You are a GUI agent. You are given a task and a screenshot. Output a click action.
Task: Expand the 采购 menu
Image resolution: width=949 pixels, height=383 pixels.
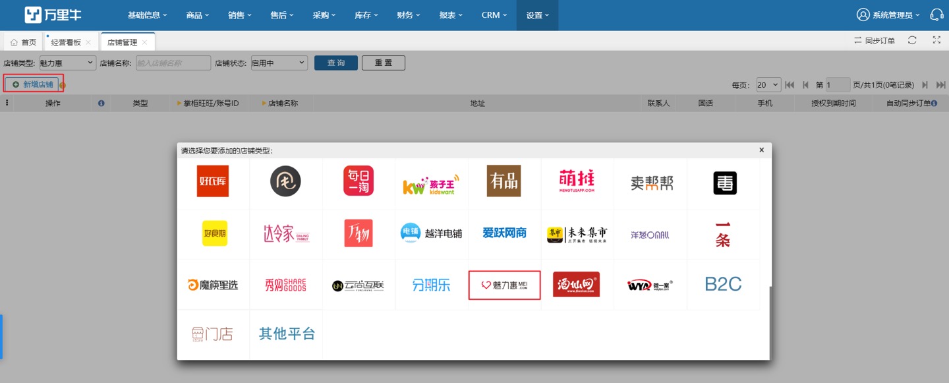(x=324, y=15)
